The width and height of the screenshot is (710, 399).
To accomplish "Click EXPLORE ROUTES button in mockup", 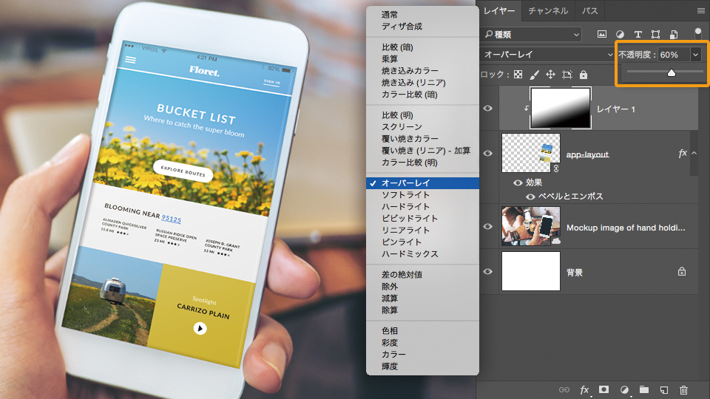I will pos(183,171).
